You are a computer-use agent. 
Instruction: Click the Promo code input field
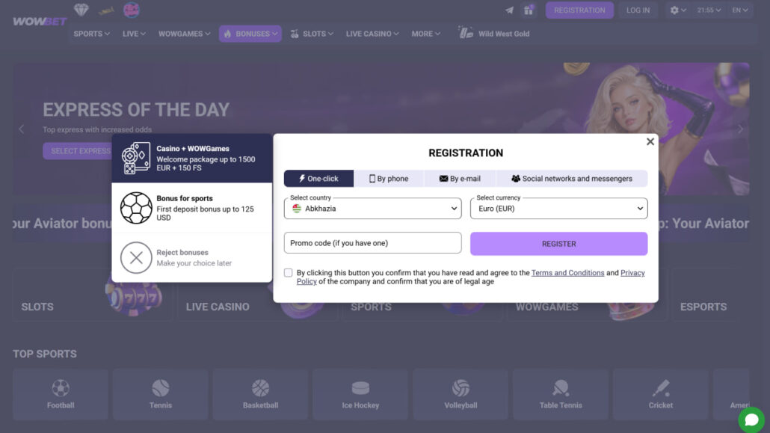(x=373, y=243)
